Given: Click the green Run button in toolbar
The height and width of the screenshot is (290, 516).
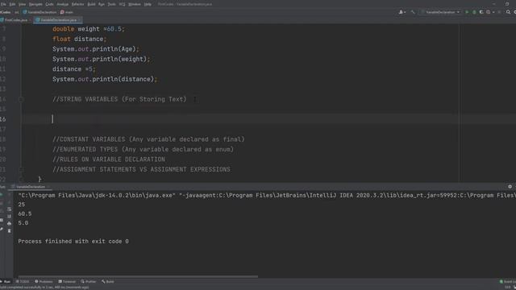Looking at the screenshot, I should coord(467,12).
